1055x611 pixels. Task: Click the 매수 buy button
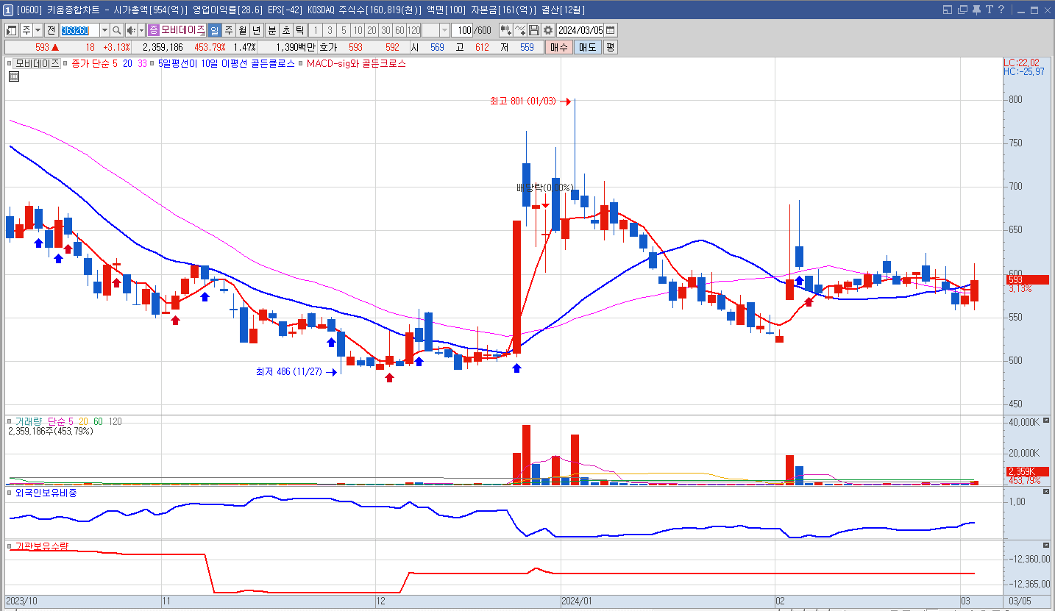[x=559, y=47]
